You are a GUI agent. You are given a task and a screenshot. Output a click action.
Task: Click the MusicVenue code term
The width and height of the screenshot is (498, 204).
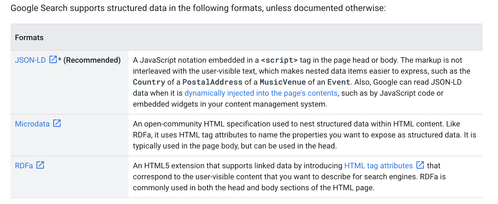[x=283, y=82]
